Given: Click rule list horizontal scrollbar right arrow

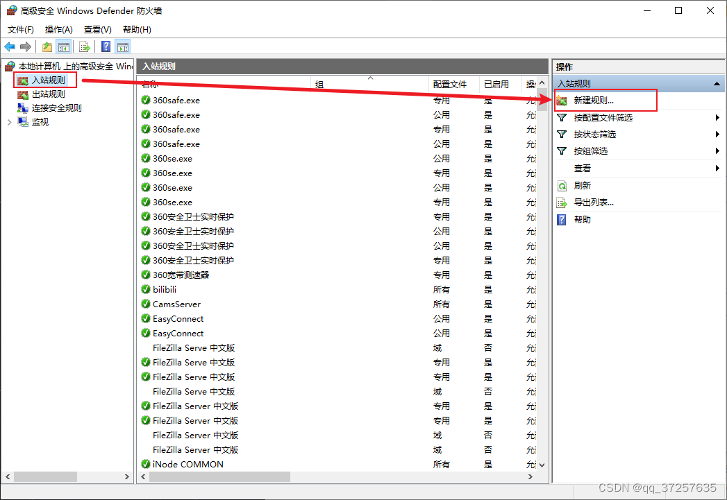Looking at the screenshot, I should click(x=530, y=477).
